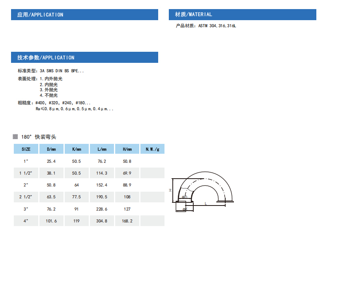Viewport: 355px width, 281px height.
Task: Select the 1 1/2" size cell
Action: [x=26, y=173]
